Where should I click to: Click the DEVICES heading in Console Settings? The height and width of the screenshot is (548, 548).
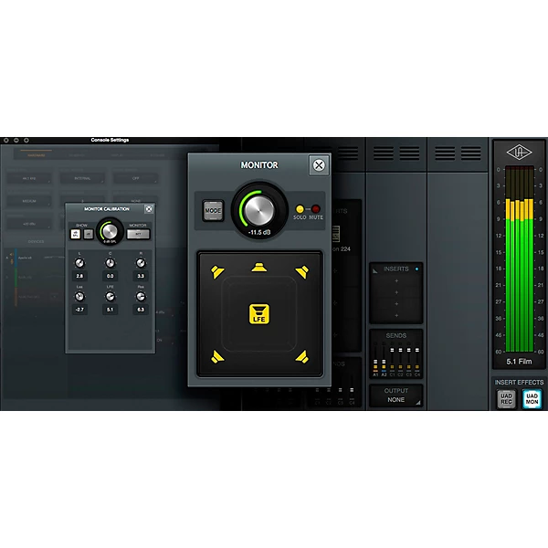click(x=36, y=241)
